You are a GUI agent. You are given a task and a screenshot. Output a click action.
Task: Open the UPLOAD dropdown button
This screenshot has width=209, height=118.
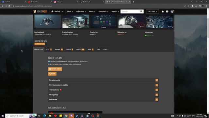[153, 11]
